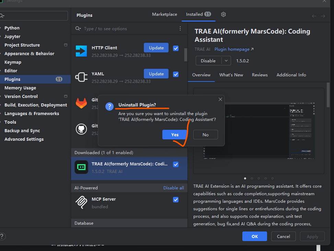Click the plugin list scrollbar
The height and width of the screenshot is (251, 334).
tap(185, 55)
